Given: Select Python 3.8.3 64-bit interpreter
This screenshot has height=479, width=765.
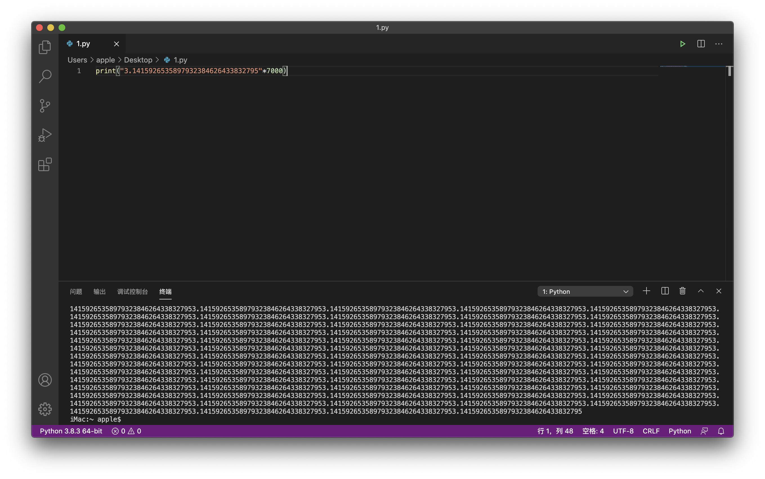Looking at the screenshot, I should 71,431.
